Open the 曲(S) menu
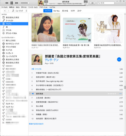Image resolution: width=126 pixels, height=136 pixels. [x=18, y=7]
